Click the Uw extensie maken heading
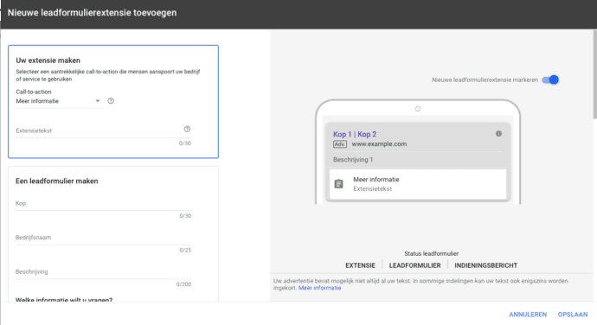 pyautogui.click(x=48, y=61)
